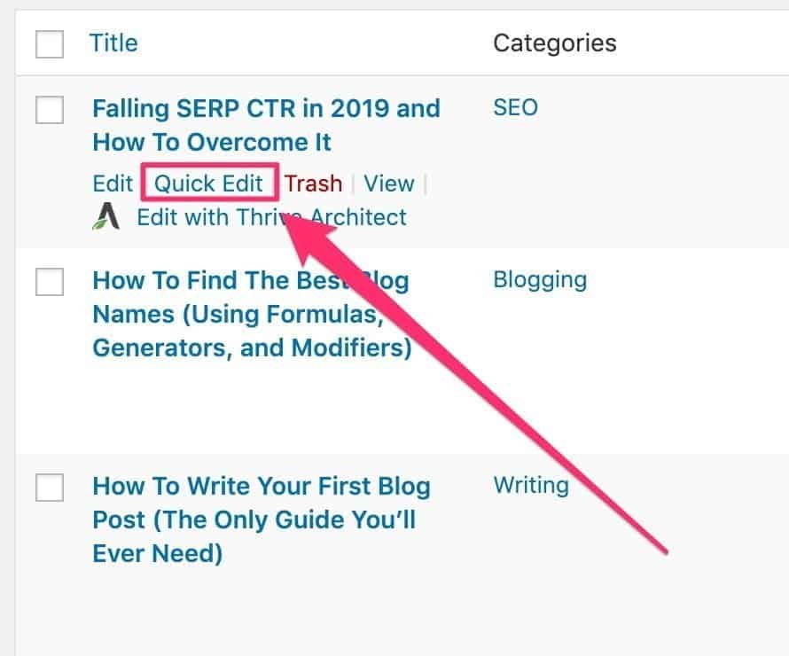Open the Writing category link
Viewport: 789px width, 656px height.
pos(530,486)
